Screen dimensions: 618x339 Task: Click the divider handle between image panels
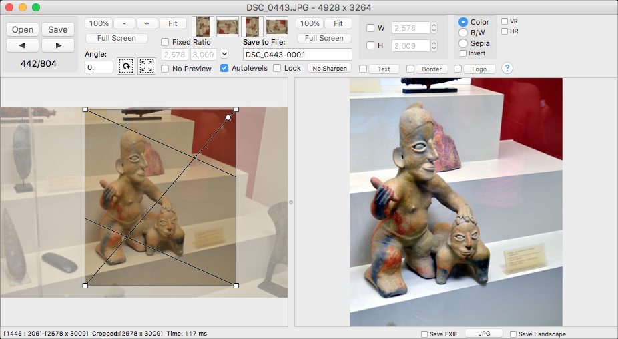click(291, 202)
